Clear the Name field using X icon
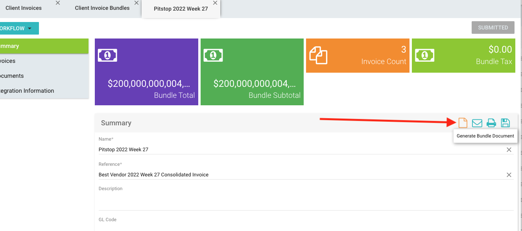Viewport: 522px width, 231px height. click(509, 150)
